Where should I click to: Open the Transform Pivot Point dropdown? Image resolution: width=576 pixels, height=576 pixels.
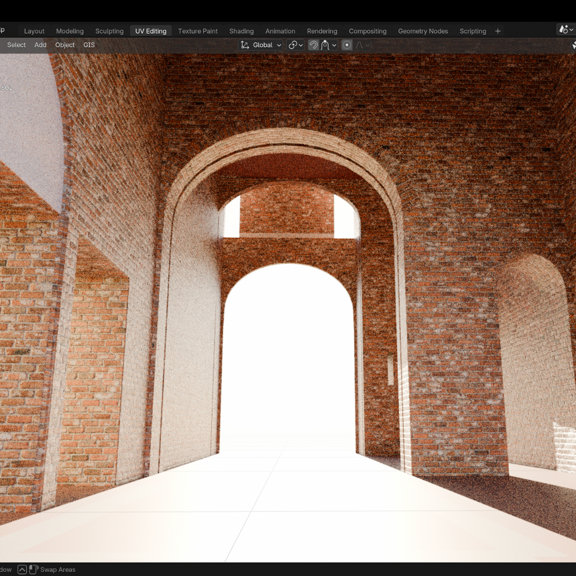pyautogui.click(x=295, y=45)
